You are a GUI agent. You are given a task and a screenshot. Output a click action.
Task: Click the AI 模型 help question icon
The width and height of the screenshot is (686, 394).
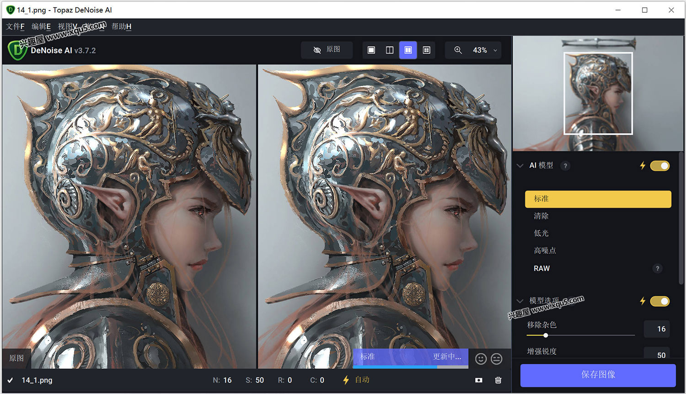[x=565, y=166]
